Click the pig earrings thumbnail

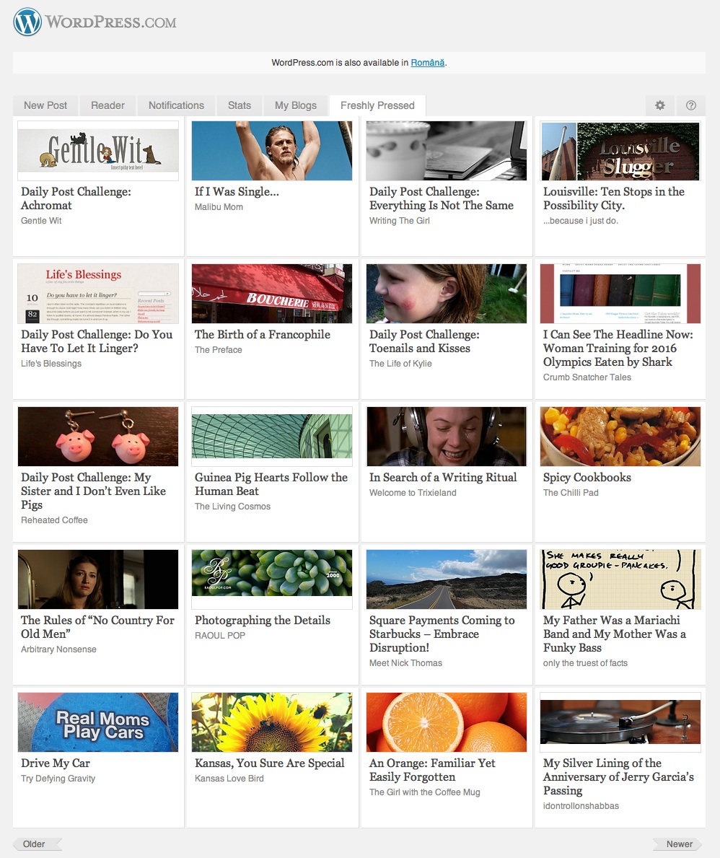click(x=98, y=437)
